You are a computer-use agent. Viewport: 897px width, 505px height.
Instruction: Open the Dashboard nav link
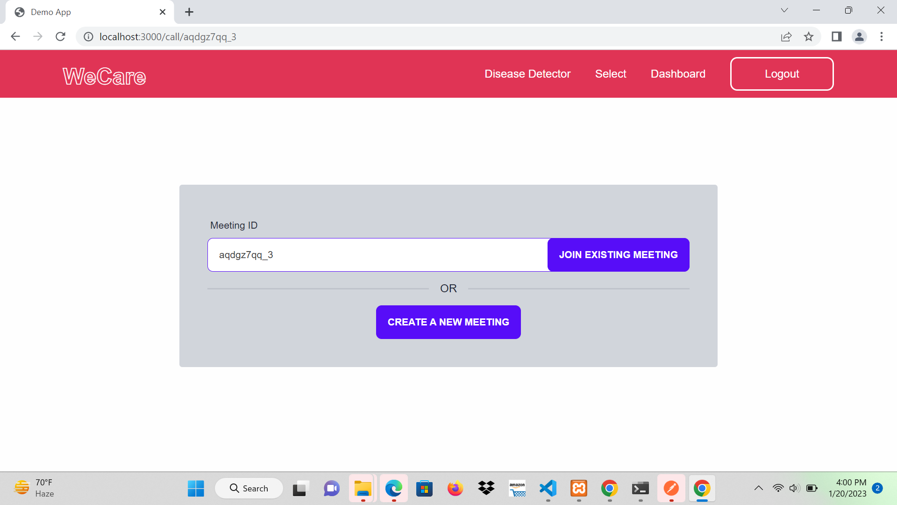(678, 74)
